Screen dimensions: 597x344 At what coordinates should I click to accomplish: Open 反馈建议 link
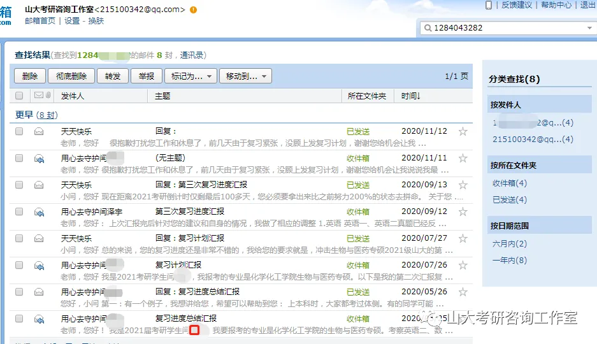(517, 5)
